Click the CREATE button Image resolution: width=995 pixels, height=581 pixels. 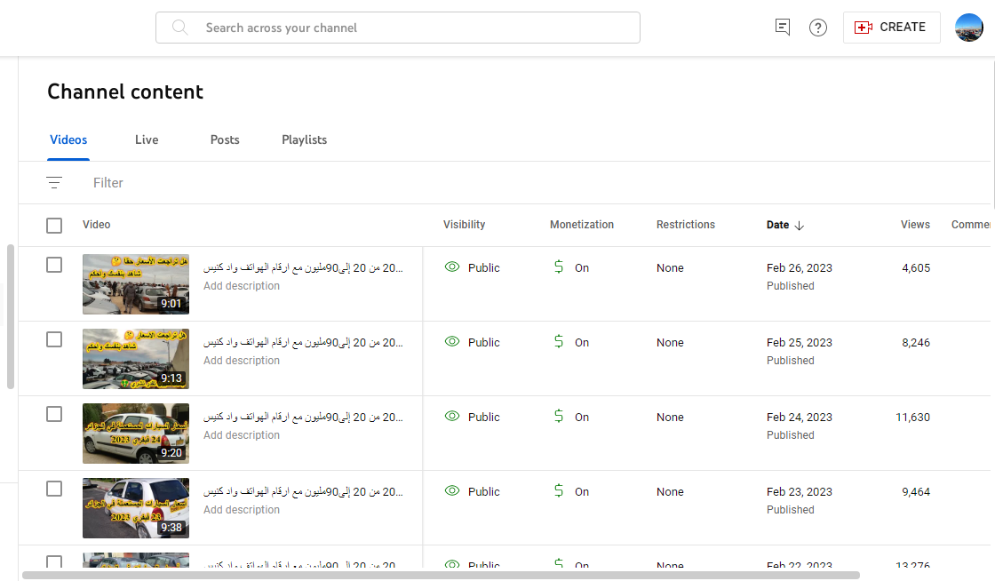pyautogui.click(x=892, y=28)
